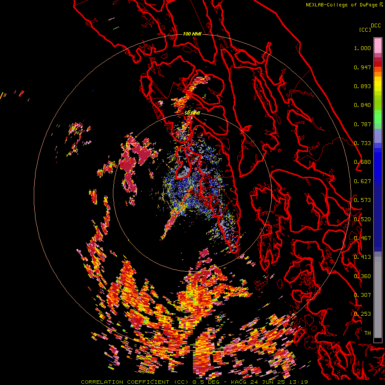Pick the gray segment of the color bar
Viewport: 385px width, 385px height.
378,297
